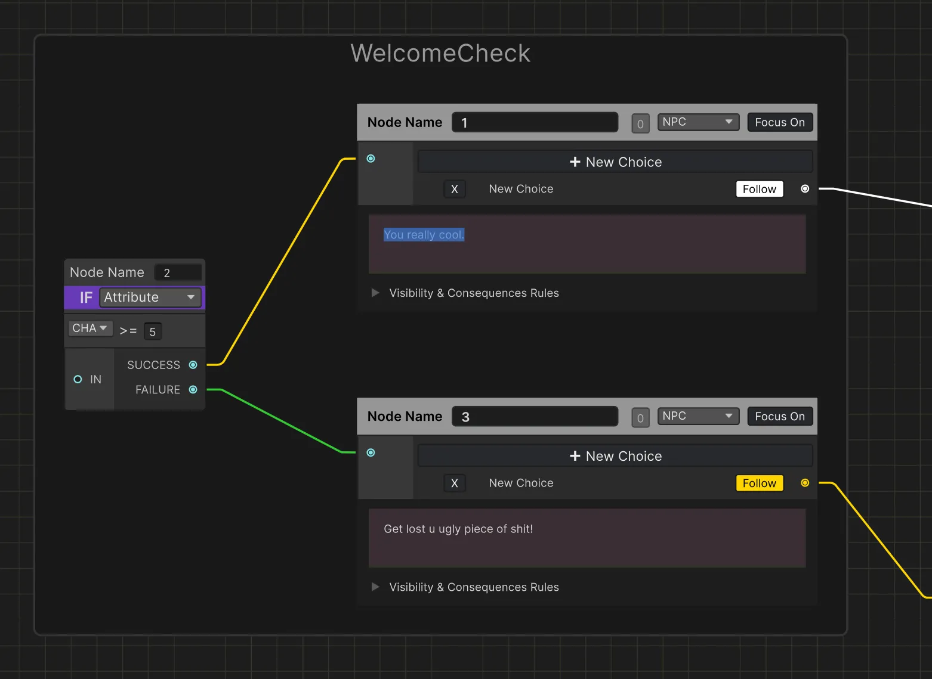Click the FAILURE output port on node 2
932x679 pixels.
[193, 390]
